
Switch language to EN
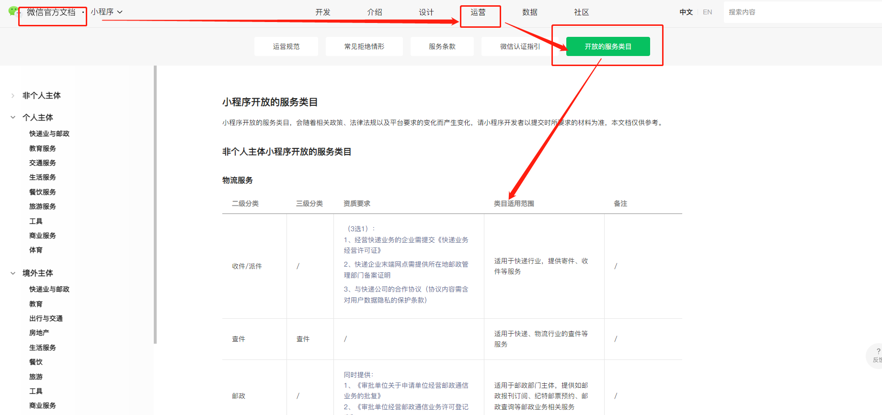(x=708, y=12)
